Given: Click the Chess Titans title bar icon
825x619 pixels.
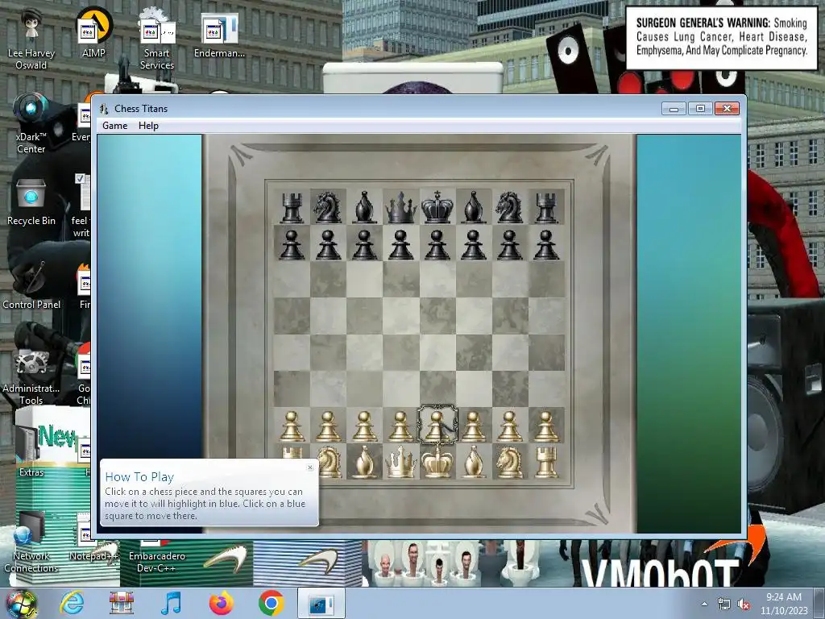Looking at the screenshot, I should (x=104, y=109).
